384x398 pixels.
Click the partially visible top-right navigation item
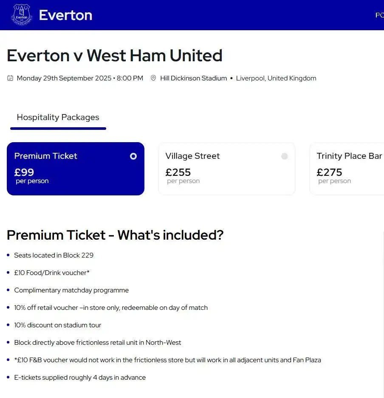click(x=379, y=15)
